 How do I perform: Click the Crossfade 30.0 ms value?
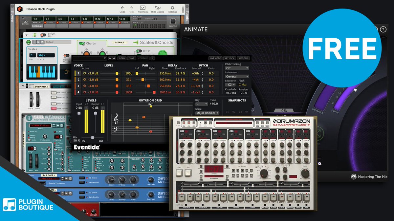pos(230,93)
